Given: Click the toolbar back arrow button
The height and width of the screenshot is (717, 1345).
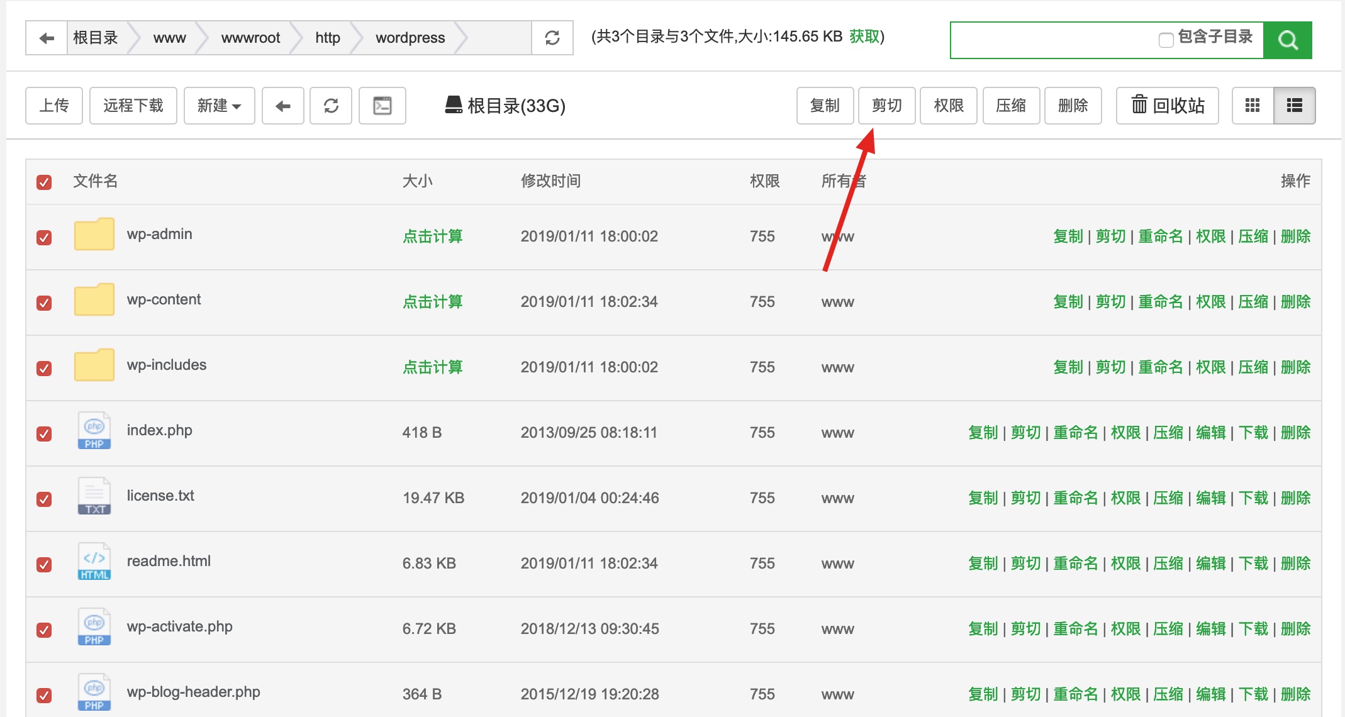Looking at the screenshot, I should (x=282, y=106).
